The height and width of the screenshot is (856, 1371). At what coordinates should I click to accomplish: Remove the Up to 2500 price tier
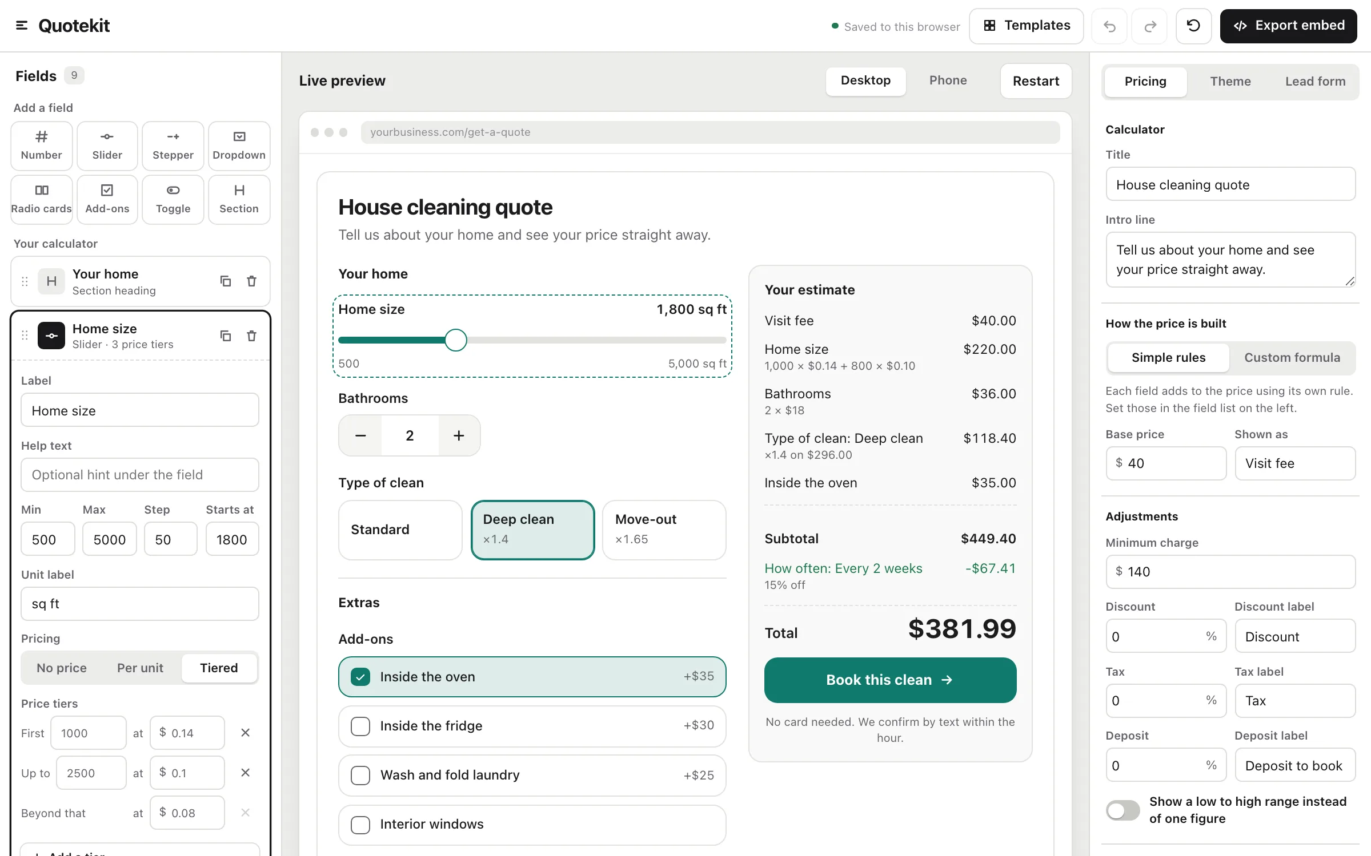pyautogui.click(x=245, y=772)
